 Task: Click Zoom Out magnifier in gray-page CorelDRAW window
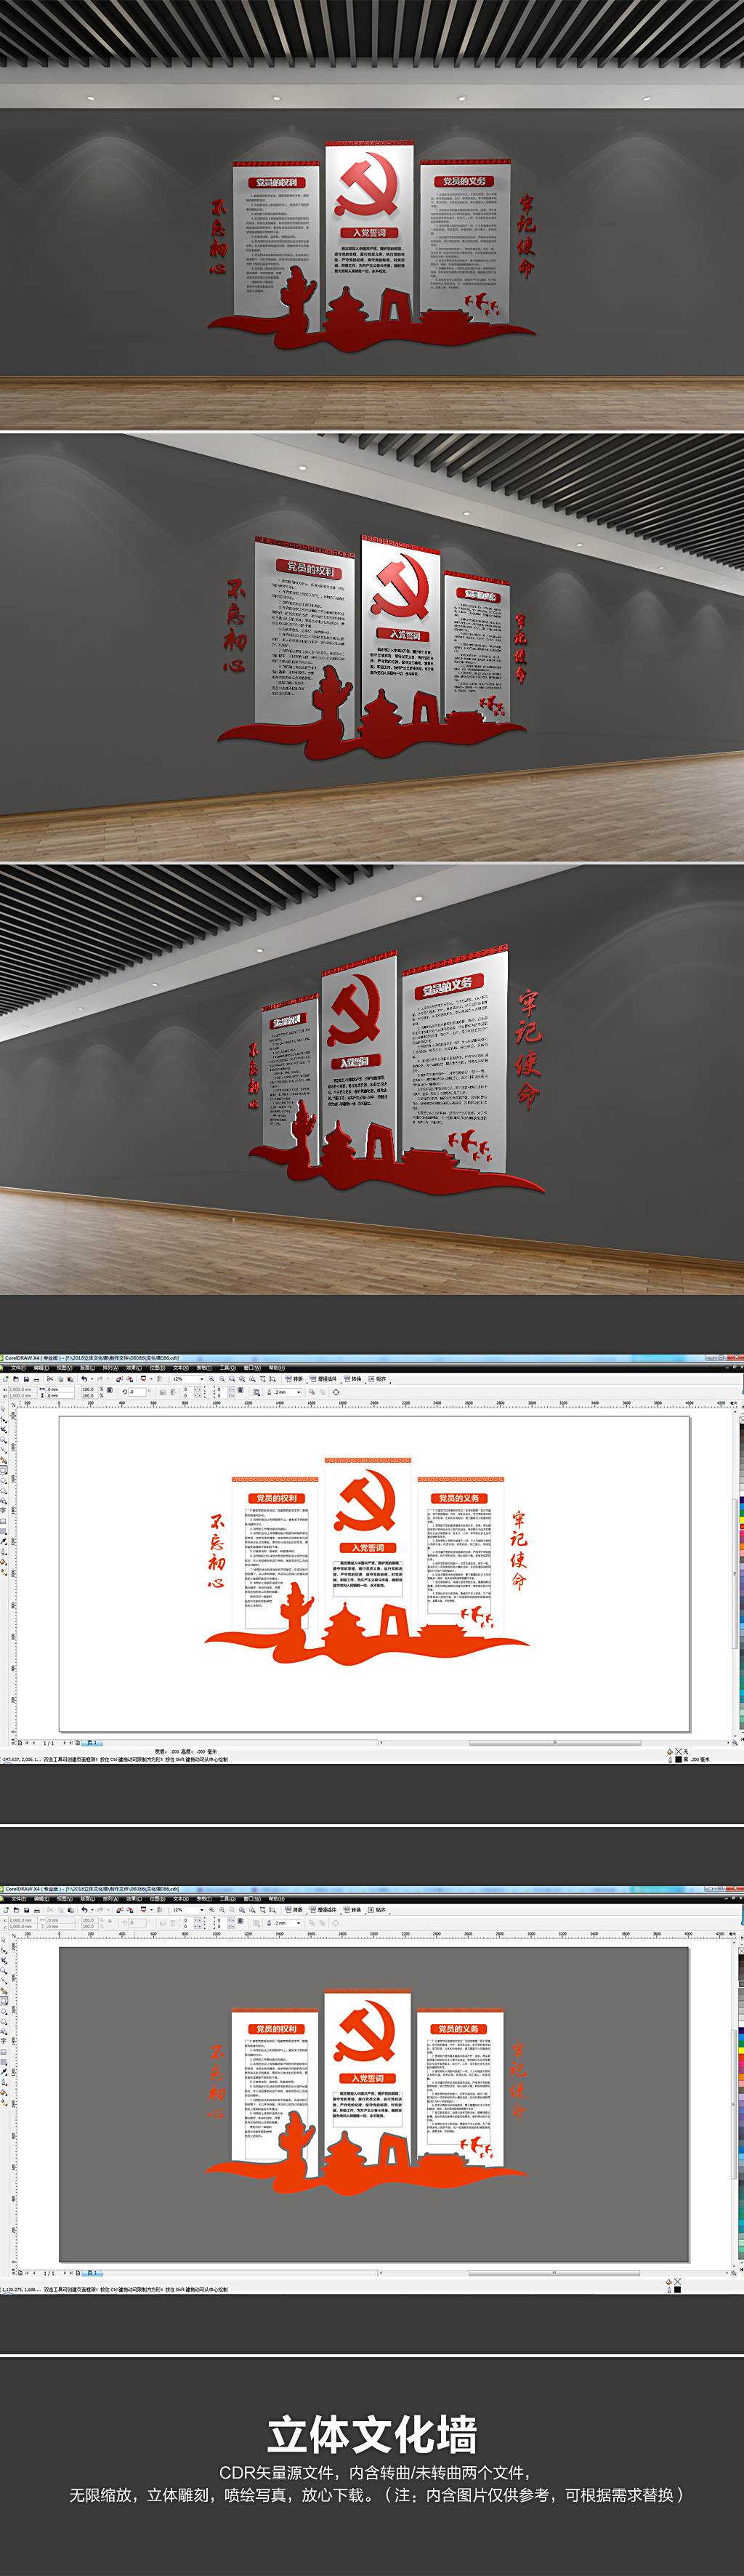[x=222, y=1909]
